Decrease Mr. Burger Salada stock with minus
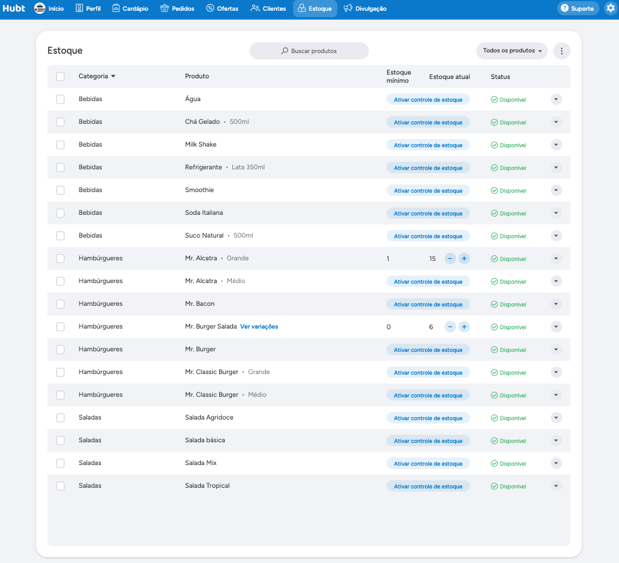619x563 pixels. coord(450,327)
